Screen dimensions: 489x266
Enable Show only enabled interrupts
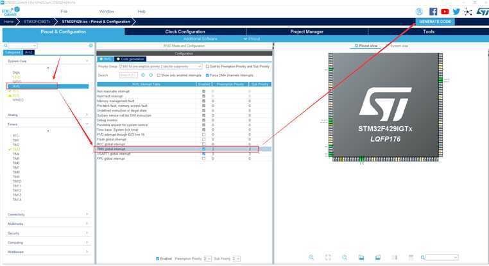[159, 76]
